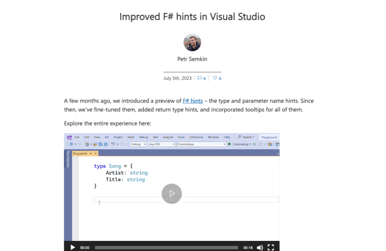Close the Program.fs tab with the X
The height and width of the screenshot is (251, 386).
click(x=95, y=153)
